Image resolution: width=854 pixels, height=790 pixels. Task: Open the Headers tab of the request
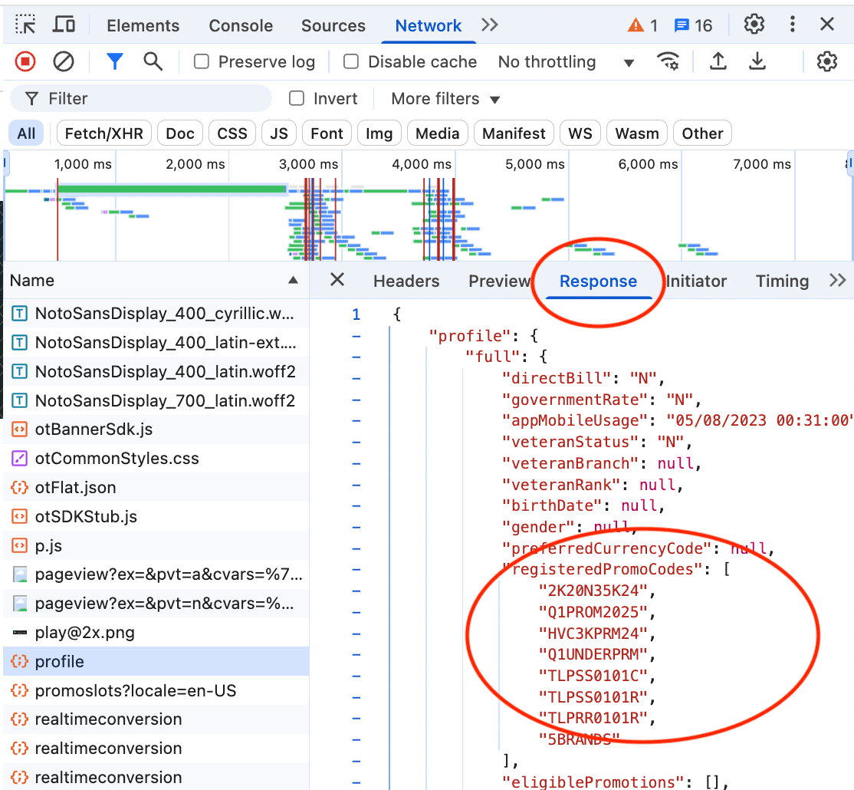pyautogui.click(x=406, y=281)
